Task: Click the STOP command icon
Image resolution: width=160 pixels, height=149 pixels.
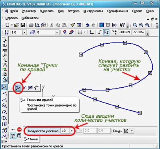Action: coord(19,129)
